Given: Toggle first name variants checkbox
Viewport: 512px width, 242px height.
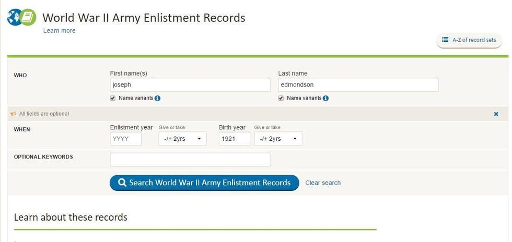Looking at the screenshot, I should click(113, 98).
